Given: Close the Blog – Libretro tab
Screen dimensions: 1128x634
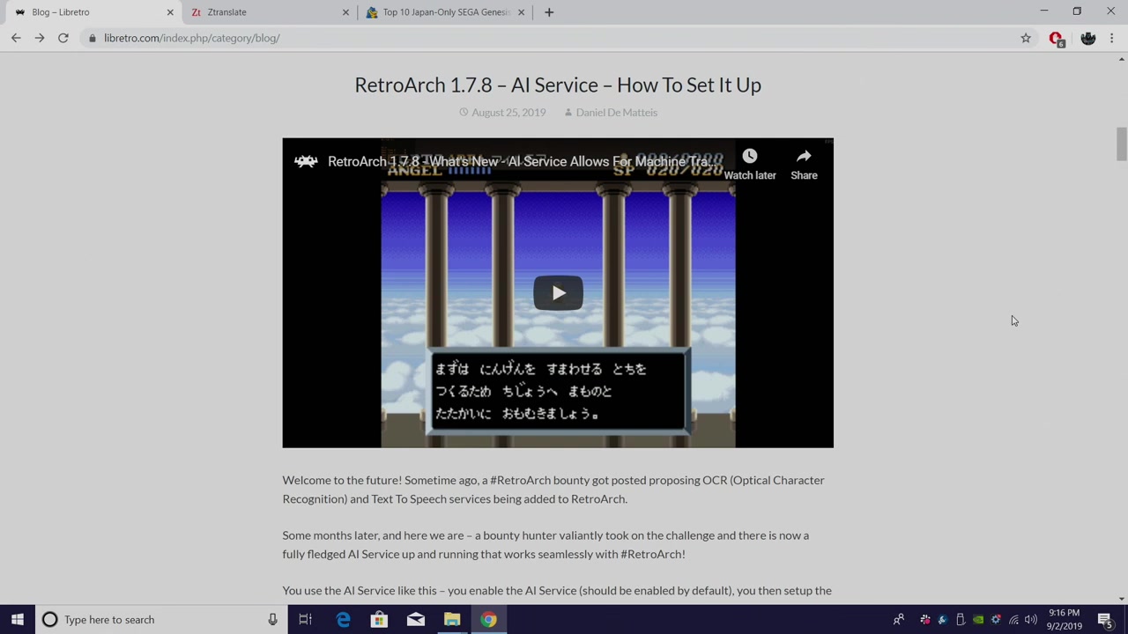Looking at the screenshot, I should click(170, 12).
